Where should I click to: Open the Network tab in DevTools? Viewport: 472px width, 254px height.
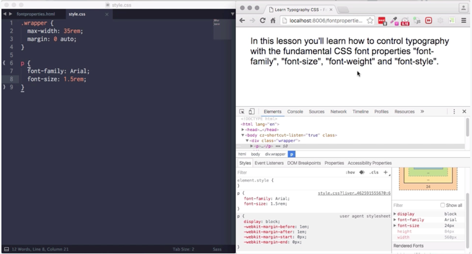pos(339,112)
